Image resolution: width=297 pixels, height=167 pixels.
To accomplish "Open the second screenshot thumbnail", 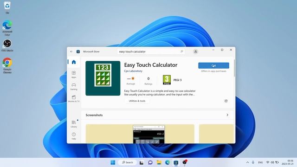I will coord(216,134).
